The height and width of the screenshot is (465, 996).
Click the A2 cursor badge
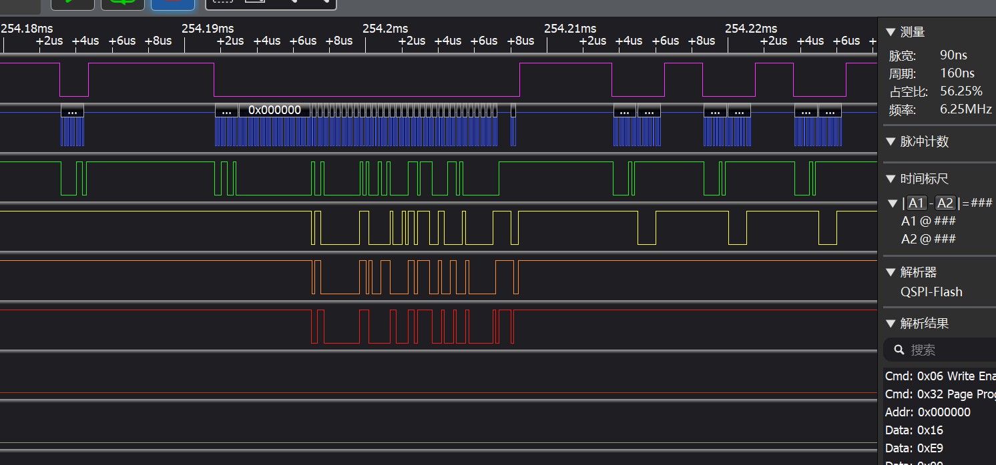coord(945,203)
